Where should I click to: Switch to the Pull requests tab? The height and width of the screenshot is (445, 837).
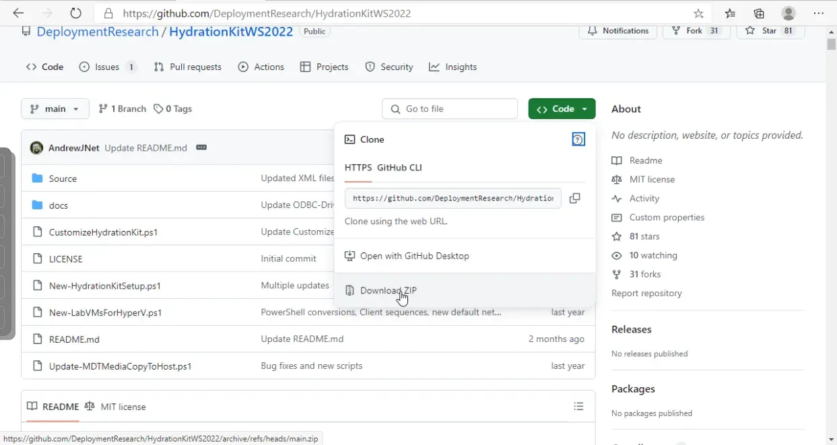[x=187, y=67]
